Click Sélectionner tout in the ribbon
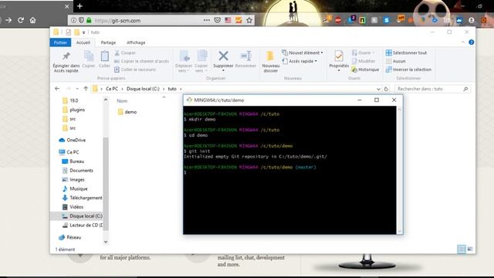Viewport: 494px width, 278px height. point(406,53)
